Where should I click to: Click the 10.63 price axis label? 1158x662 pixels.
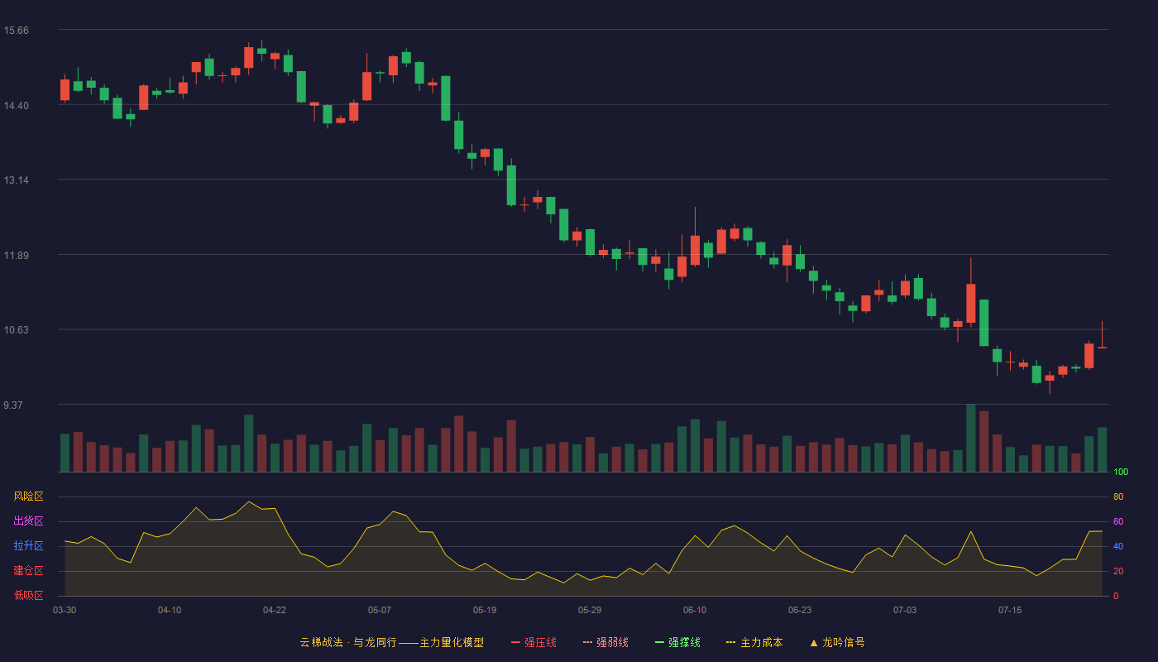(x=17, y=330)
